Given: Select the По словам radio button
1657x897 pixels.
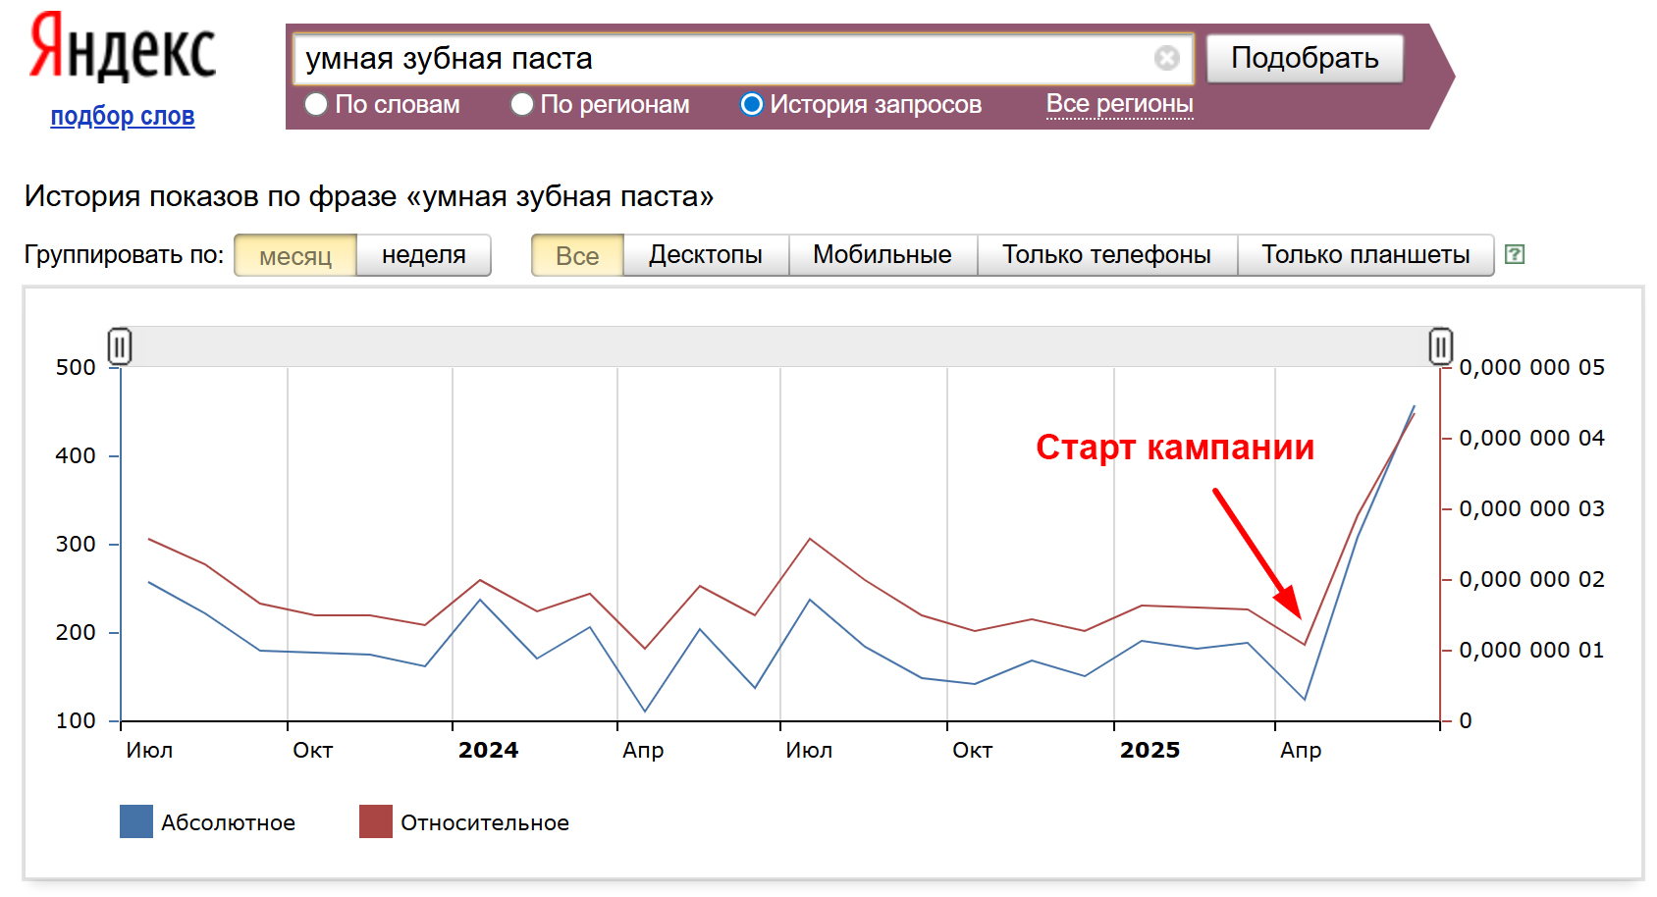Looking at the screenshot, I should 316,104.
